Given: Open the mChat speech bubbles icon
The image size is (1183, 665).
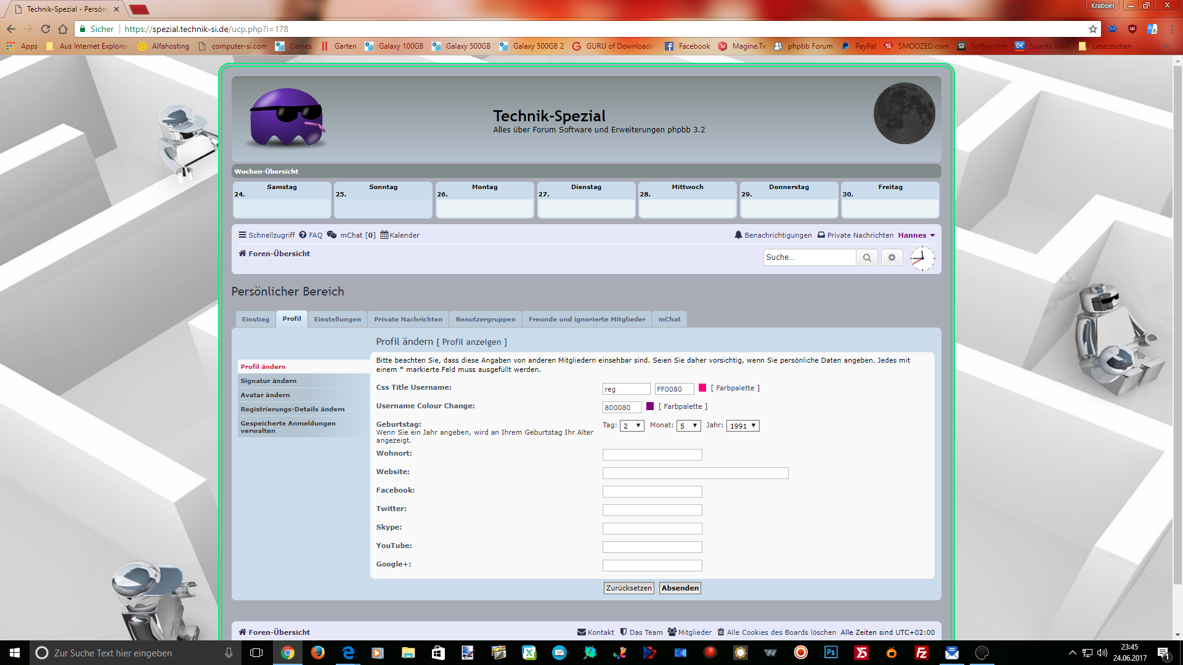Looking at the screenshot, I should 331,235.
